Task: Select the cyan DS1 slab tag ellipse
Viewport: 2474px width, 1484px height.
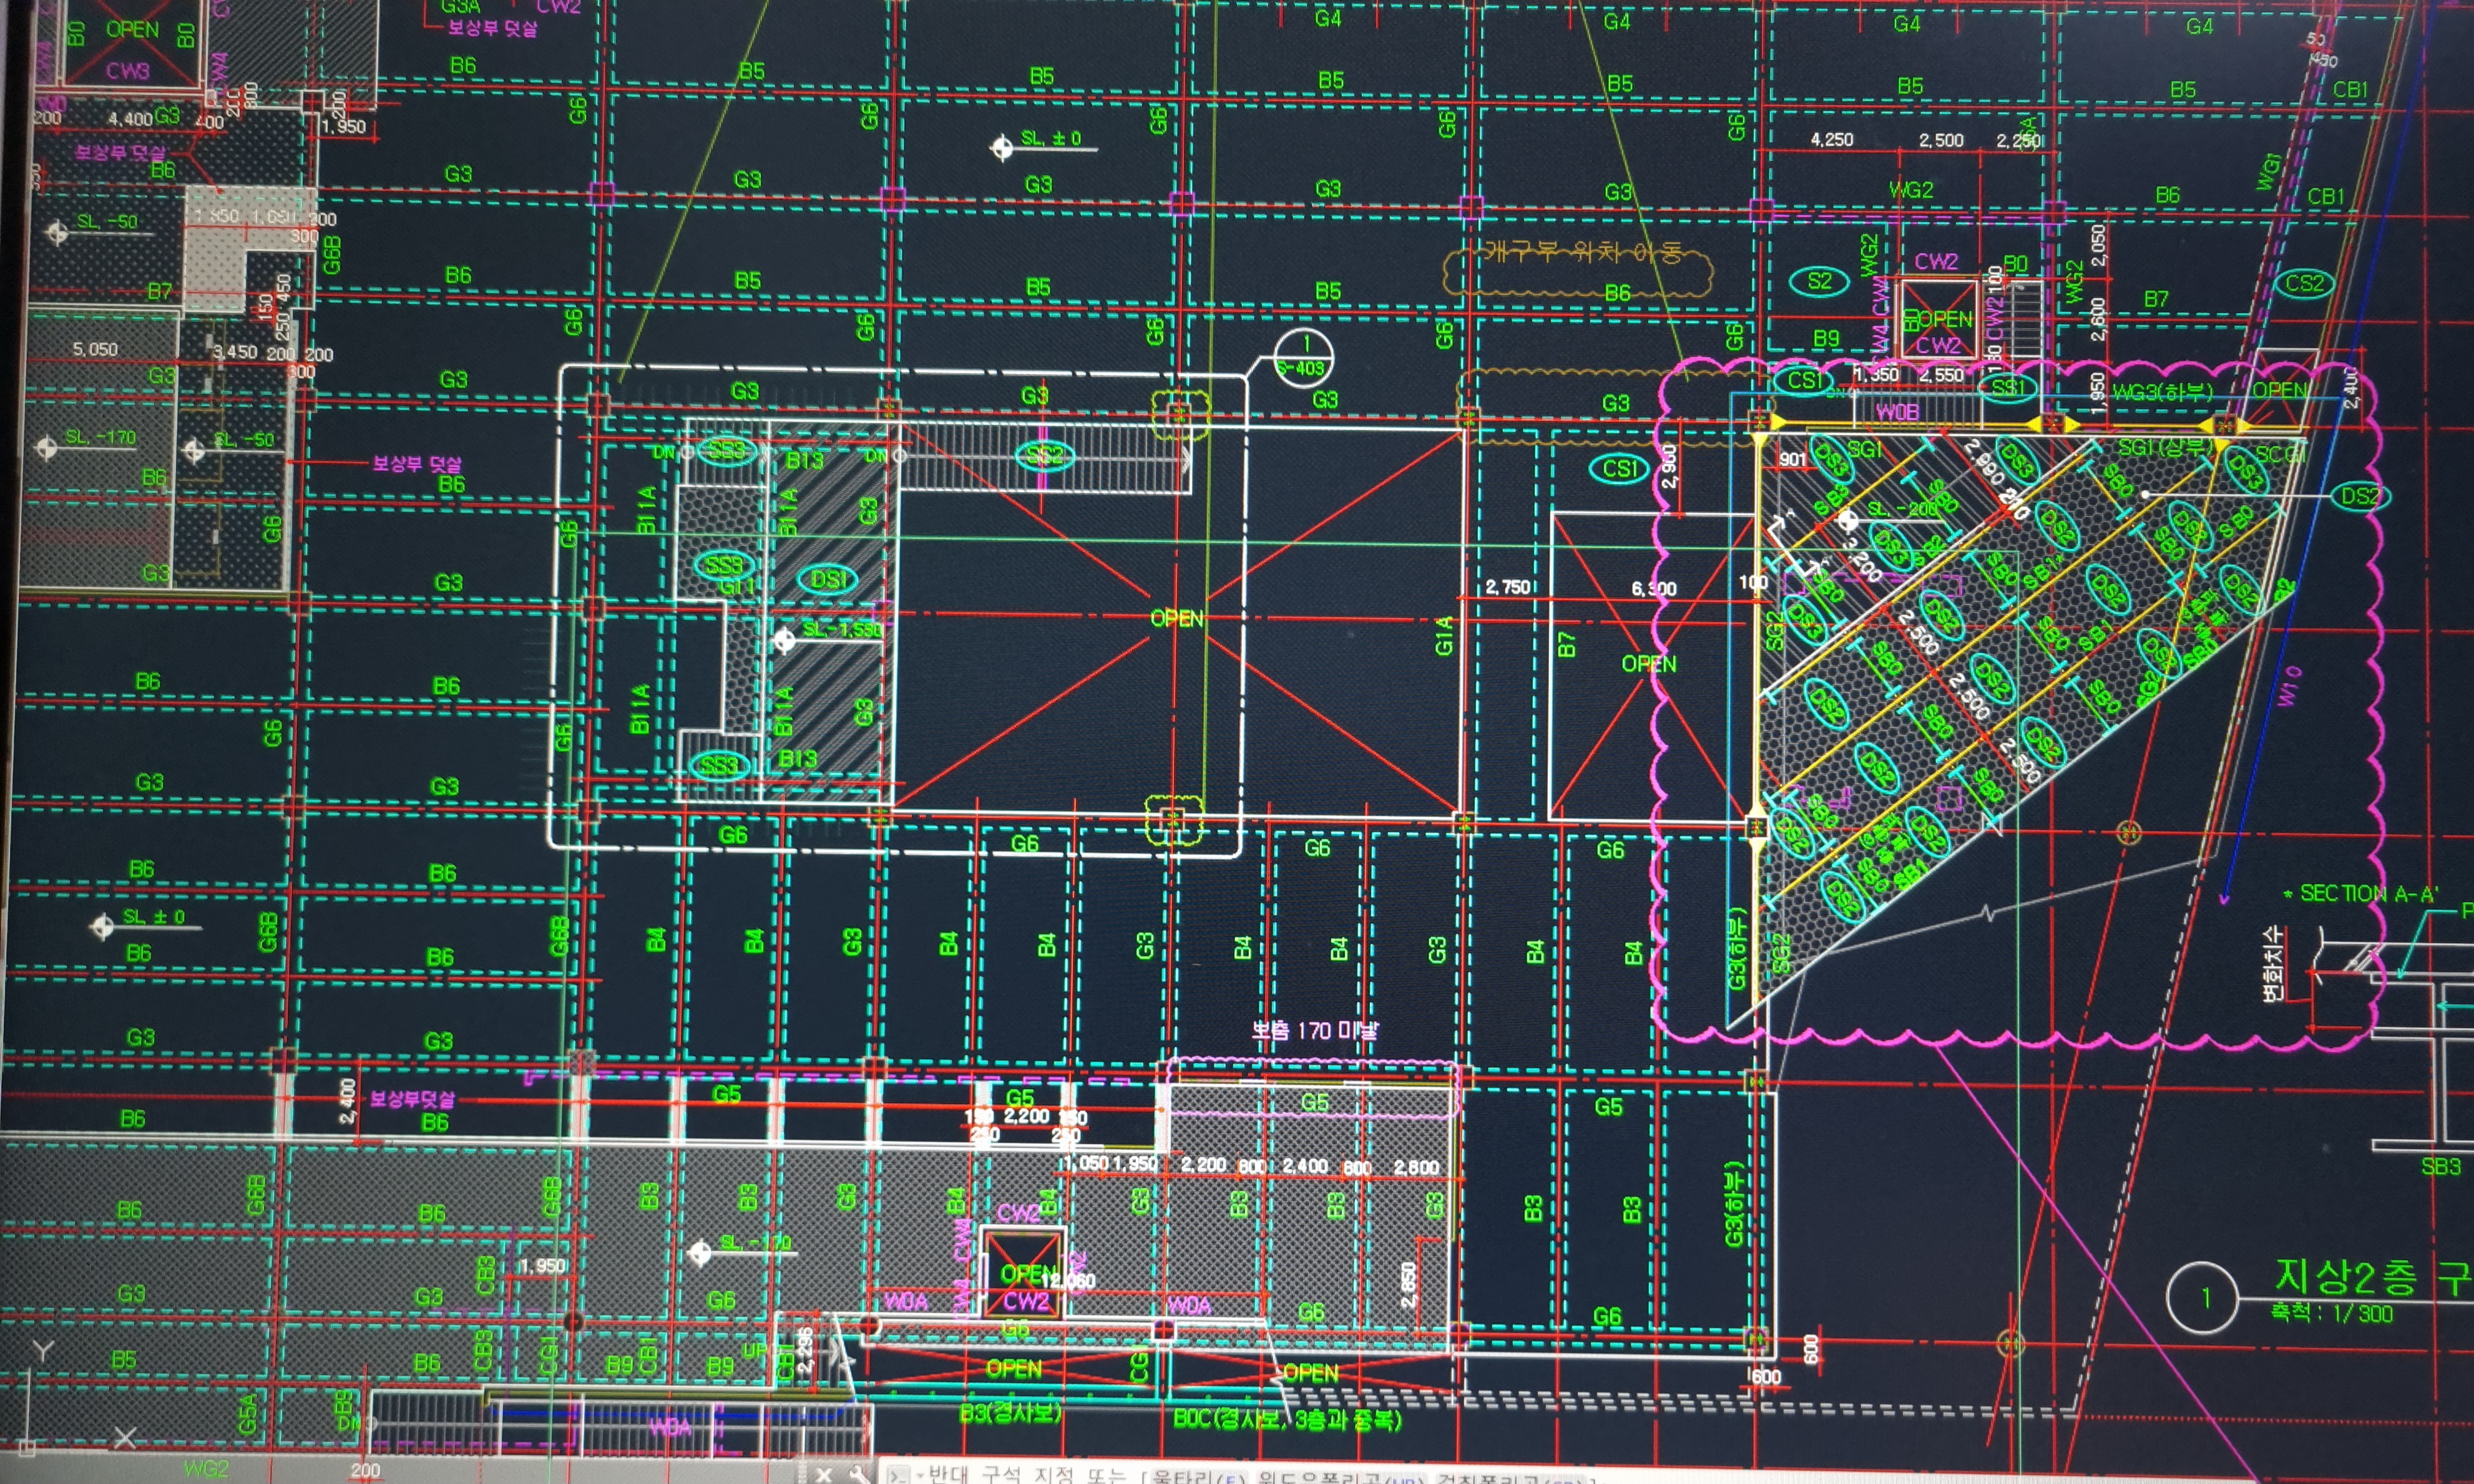Action: [828, 580]
